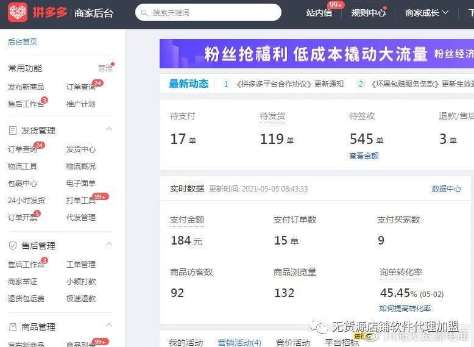Open 发货中心
The image size is (474, 347).
click(x=80, y=149)
